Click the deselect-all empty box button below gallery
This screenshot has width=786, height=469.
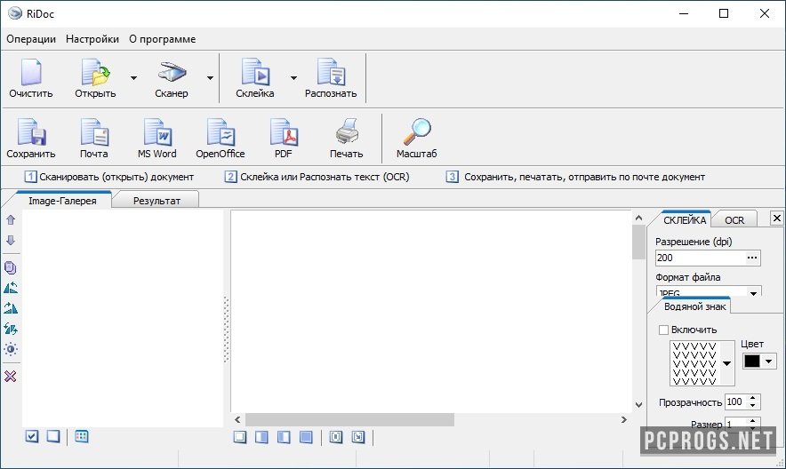pyautogui.click(x=53, y=436)
